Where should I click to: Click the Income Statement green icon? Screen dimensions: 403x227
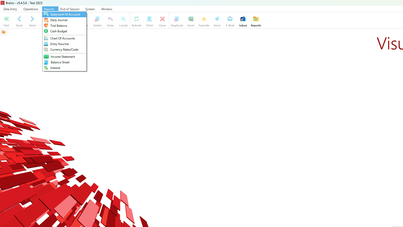46,57
